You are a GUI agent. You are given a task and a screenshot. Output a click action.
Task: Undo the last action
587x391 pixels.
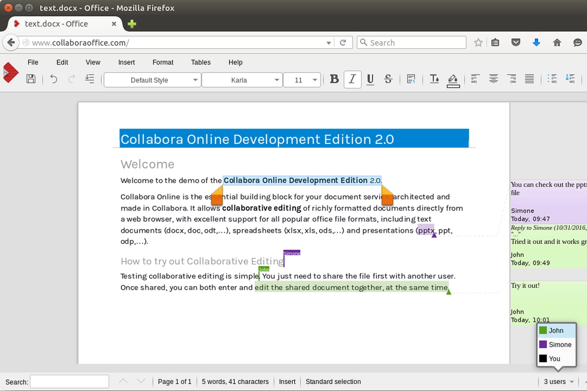click(x=54, y=79)
